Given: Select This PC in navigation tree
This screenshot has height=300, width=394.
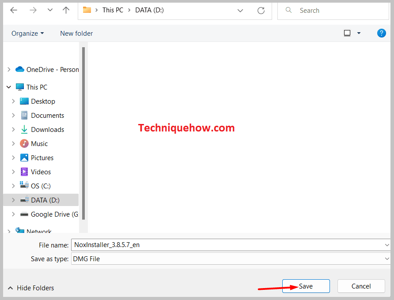Looking at the screenshot, I should click(x=37, y=87).
